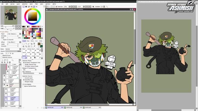Choose the Pencil brush preset
Viewport: 198px width, 111px height.
point(24,50)
